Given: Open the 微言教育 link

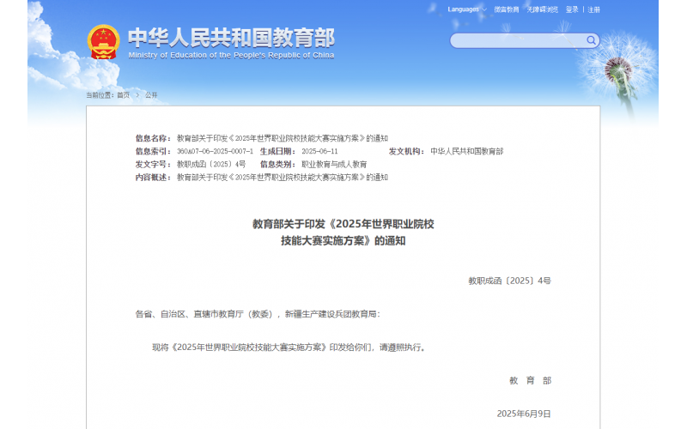Looking at the screenshot, I should 507,9.
